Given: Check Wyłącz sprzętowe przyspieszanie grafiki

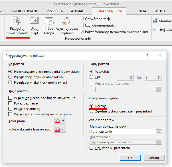Looking at the screenshot, I should point(10,114).
